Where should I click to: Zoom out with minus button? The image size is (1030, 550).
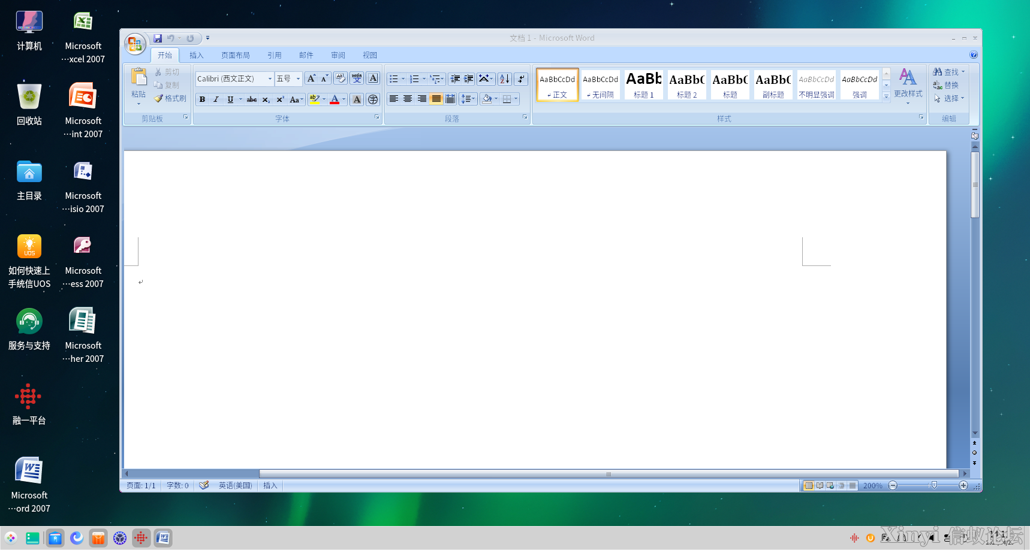tap(893, 485)
